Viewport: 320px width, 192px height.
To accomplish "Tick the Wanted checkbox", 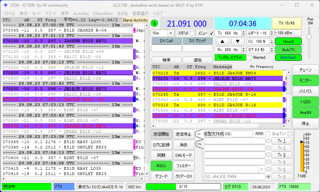I will [x=249, y=57].
